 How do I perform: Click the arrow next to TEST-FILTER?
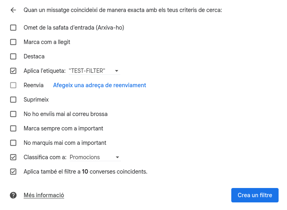(x=116, y=71)
